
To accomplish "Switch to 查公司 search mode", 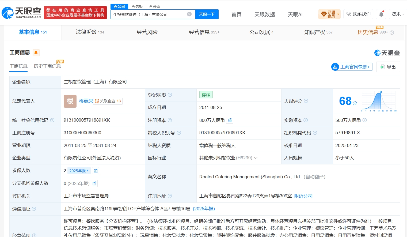I will 119,6.
